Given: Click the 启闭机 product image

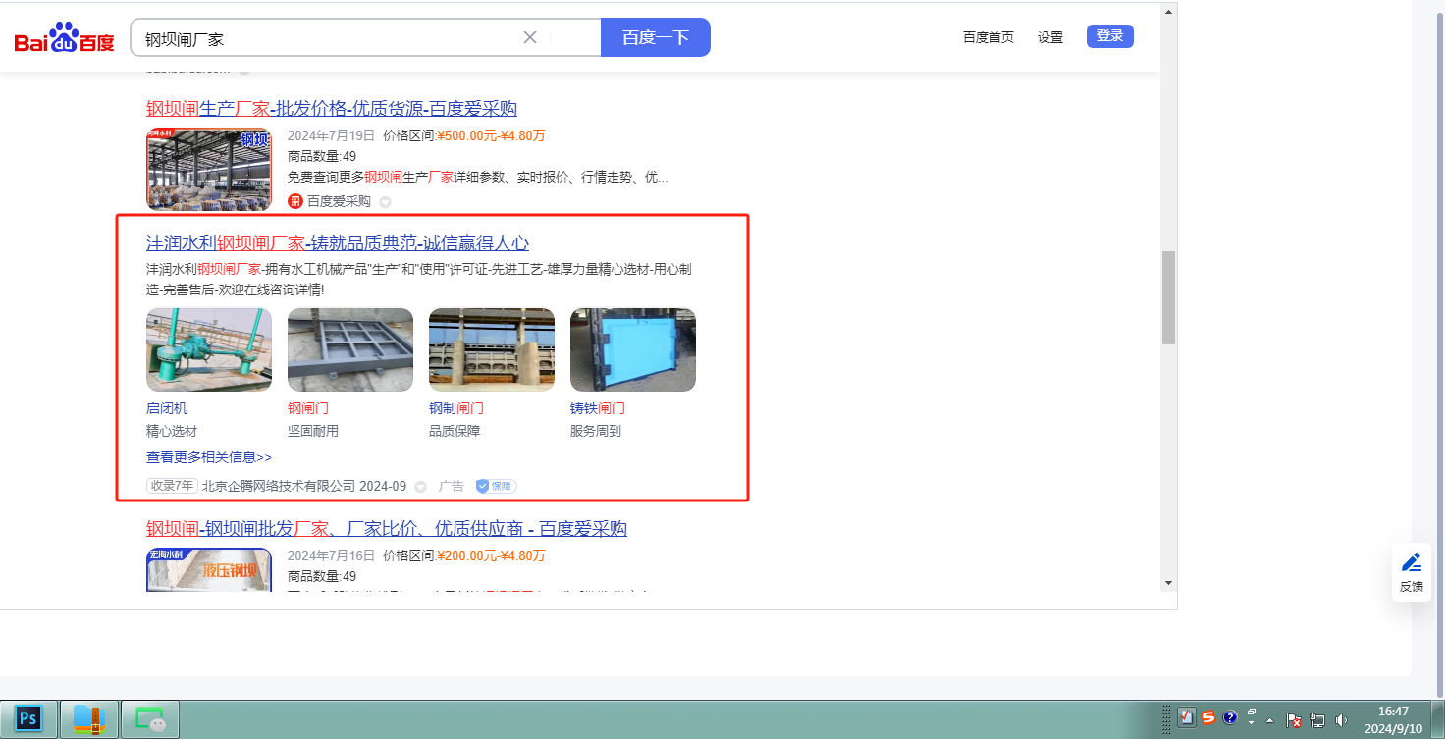Looking at the screenshot, I should [x=209, y=349].
